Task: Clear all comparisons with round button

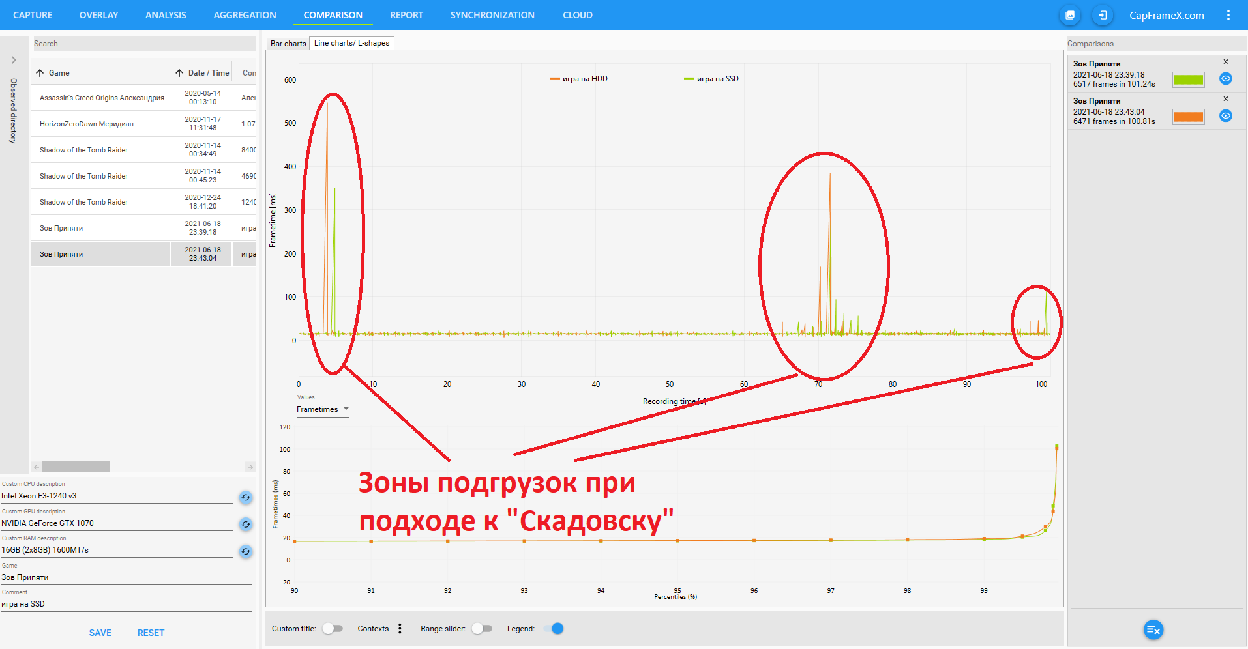Action: coord(1153,629)
